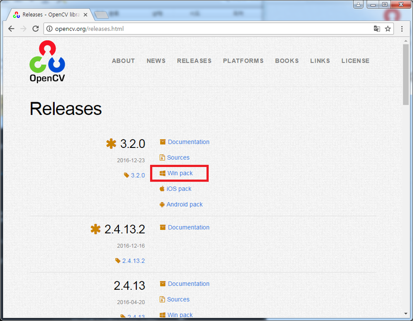
Task: Click the scrollbar down arrow
Action: click(x=406, y=314)
